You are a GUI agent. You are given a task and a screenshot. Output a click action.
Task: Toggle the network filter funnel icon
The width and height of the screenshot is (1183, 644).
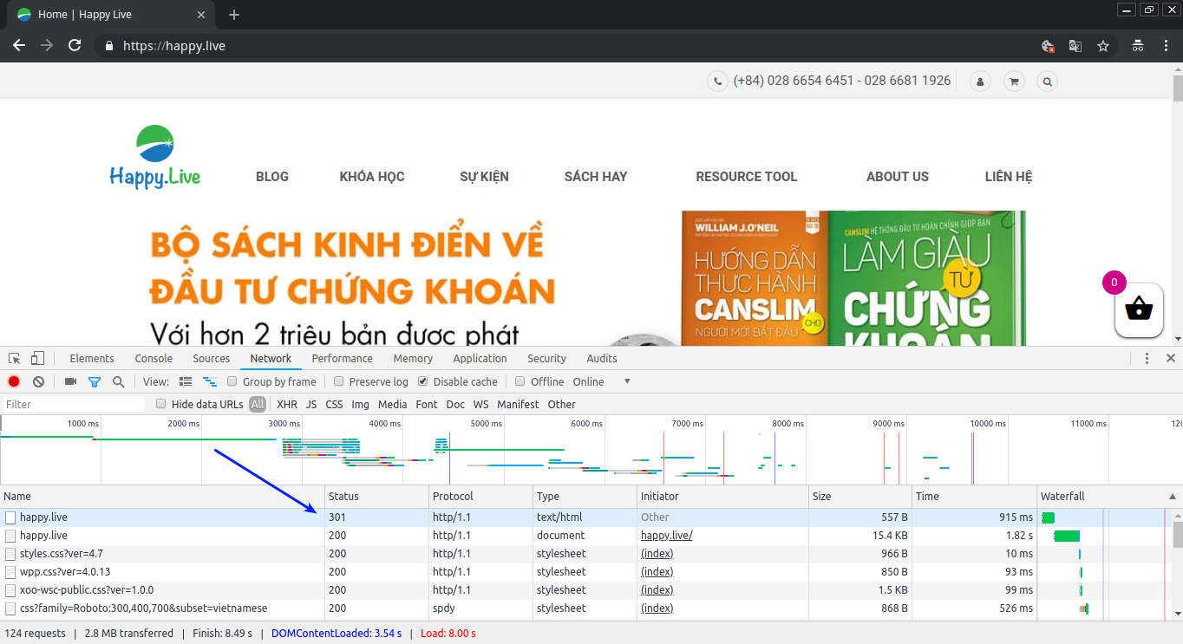click(95, 381)
